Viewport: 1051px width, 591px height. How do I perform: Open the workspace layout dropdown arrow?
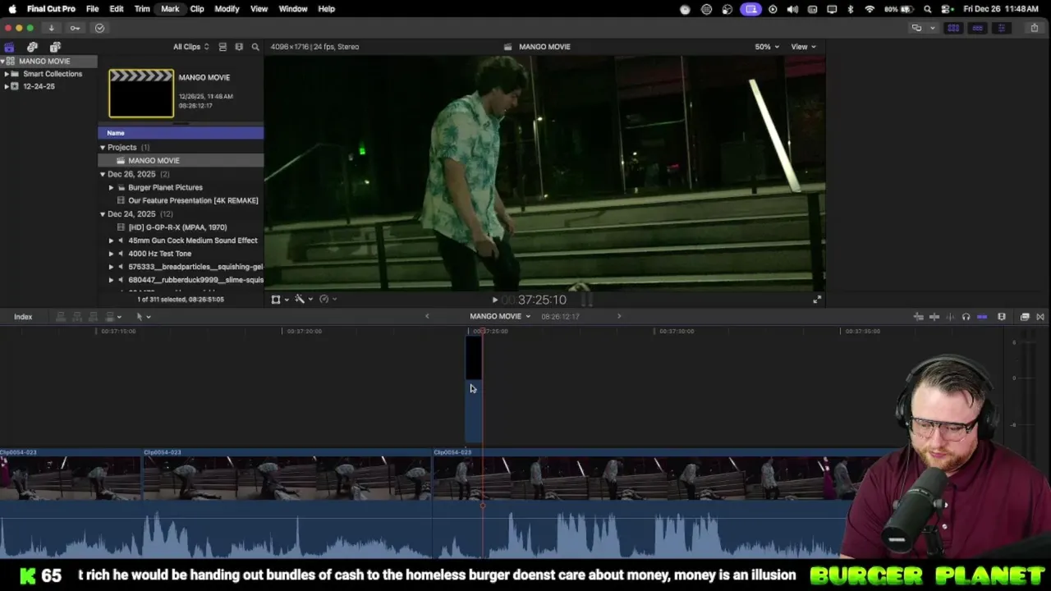click(932, 28)
